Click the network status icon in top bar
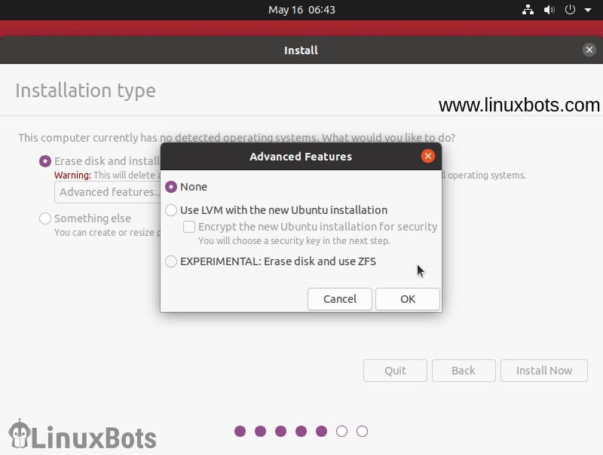This screenshot has width=603, height=455. [527, 10]
